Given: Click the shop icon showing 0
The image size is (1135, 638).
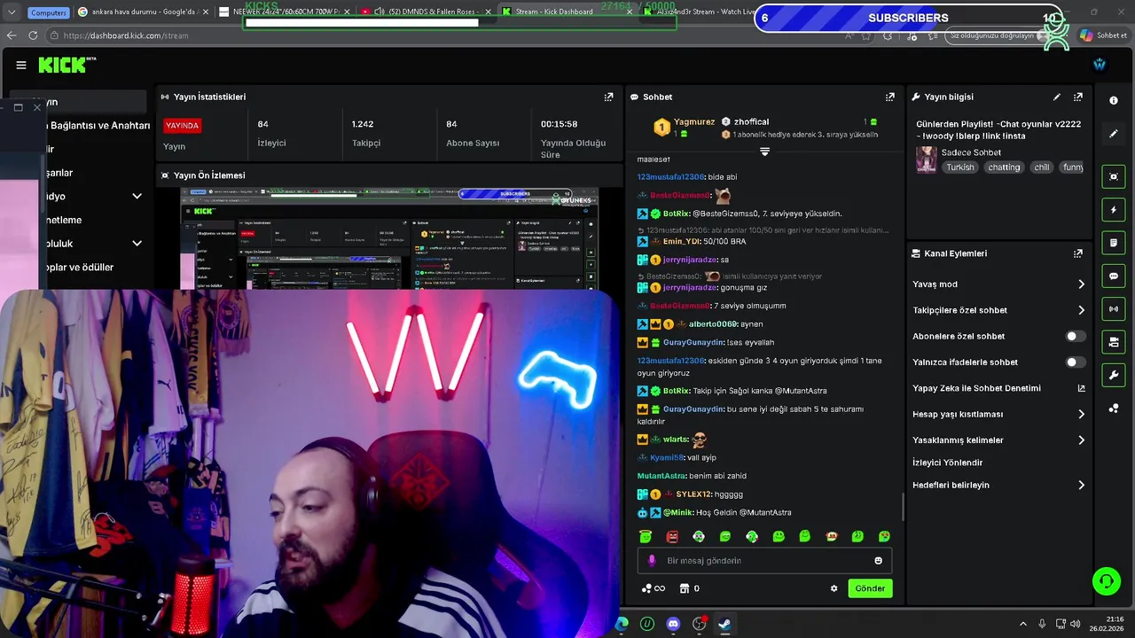Looking at the screenshot, I should 689,588.
